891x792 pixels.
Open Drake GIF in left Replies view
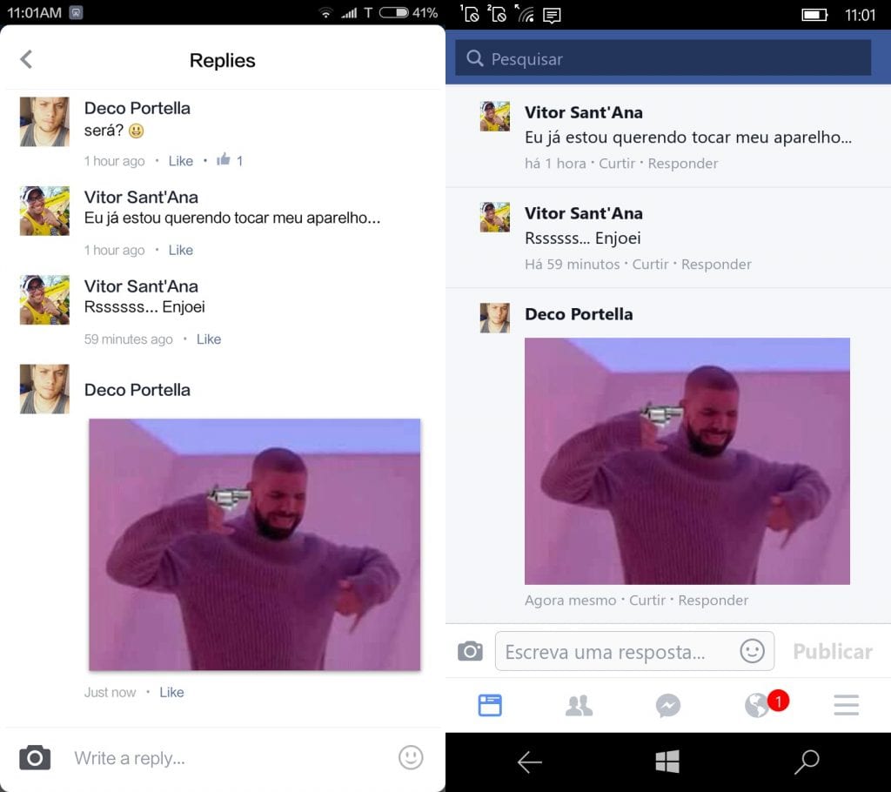[x=255, y=545]
